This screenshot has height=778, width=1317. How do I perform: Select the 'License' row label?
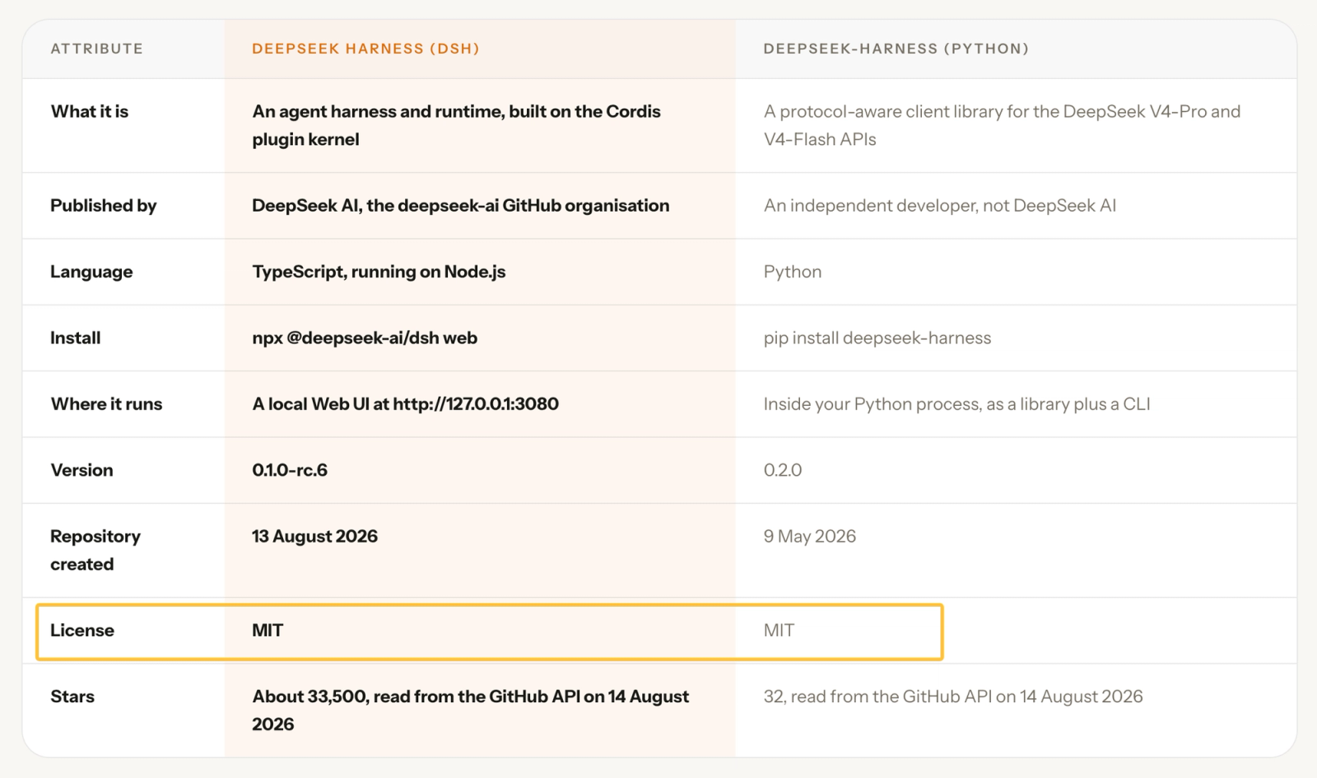click(82, 631)
